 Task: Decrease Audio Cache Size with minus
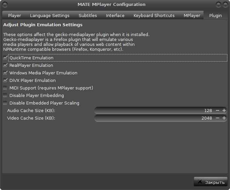[218, 110]
